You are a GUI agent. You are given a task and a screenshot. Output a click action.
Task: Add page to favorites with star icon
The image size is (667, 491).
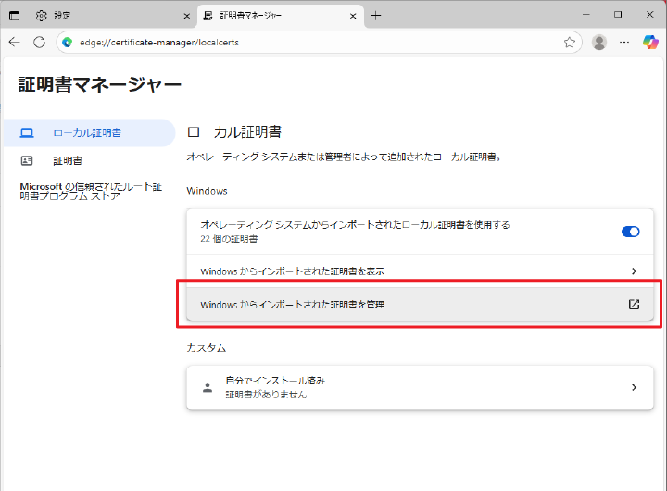[x=570, y=42]
